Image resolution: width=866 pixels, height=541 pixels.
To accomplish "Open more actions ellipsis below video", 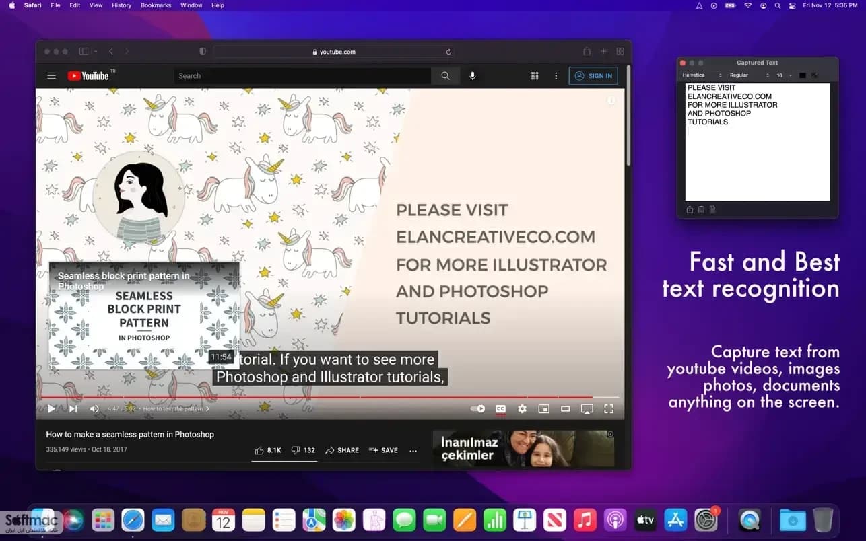I will 413,450.
